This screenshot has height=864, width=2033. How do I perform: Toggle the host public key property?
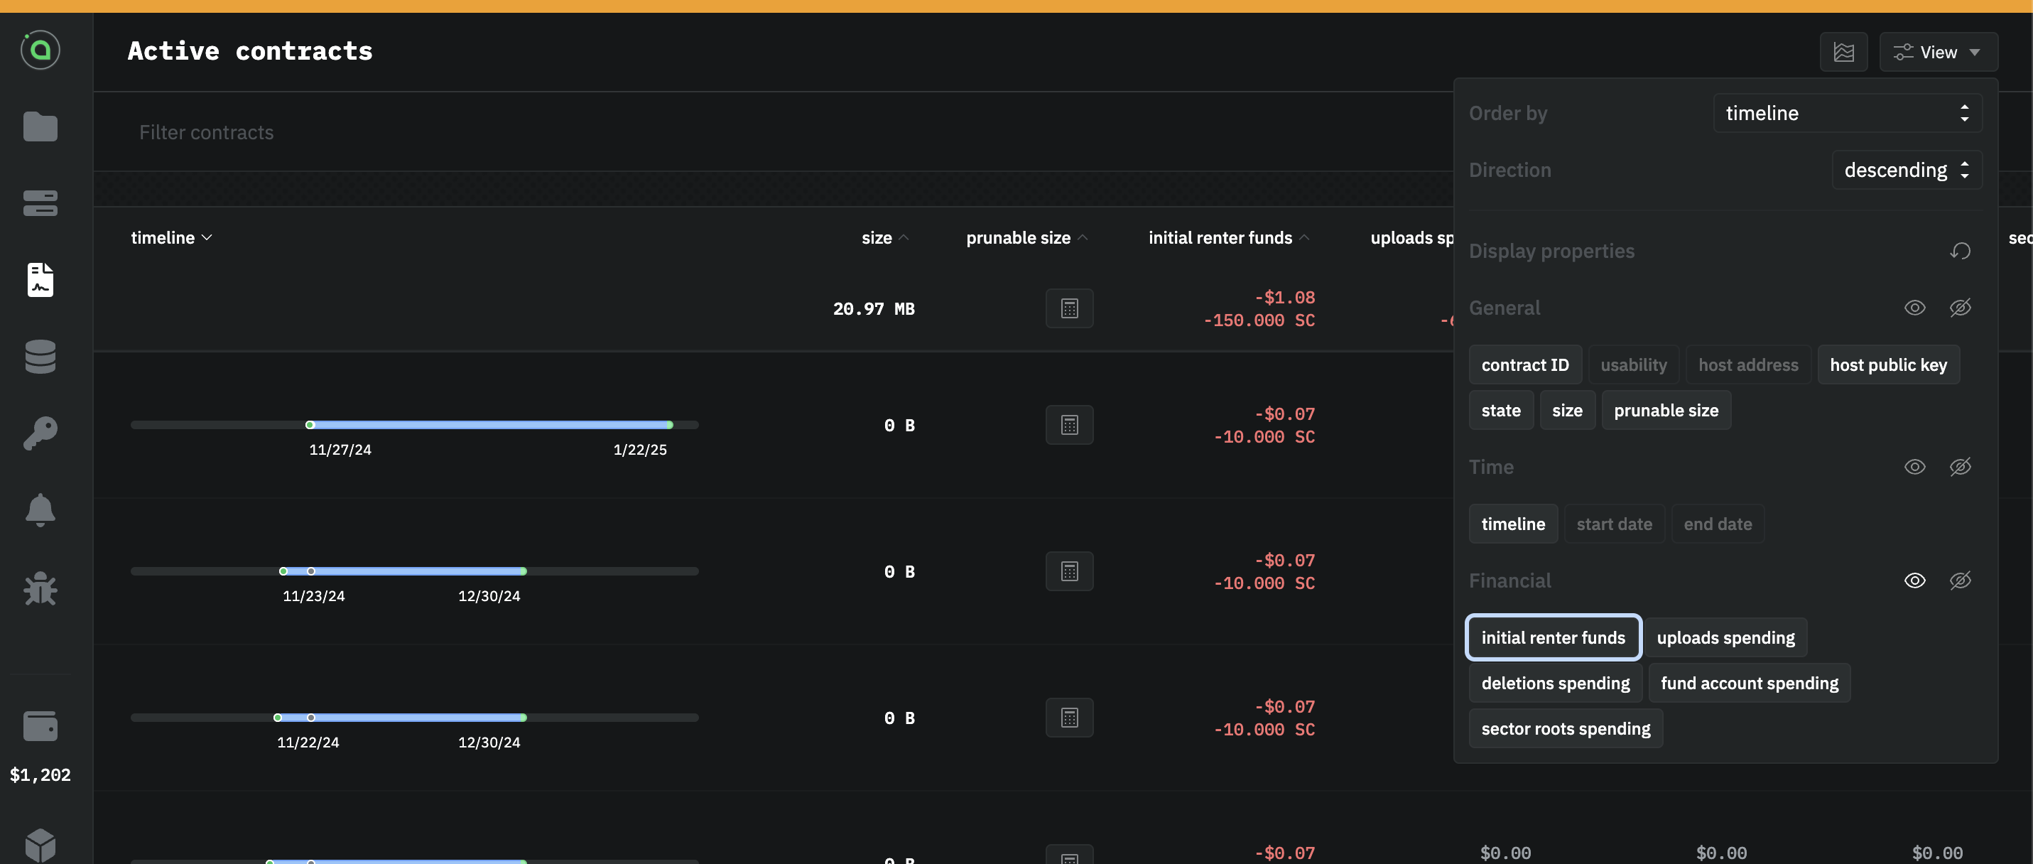1889,365
